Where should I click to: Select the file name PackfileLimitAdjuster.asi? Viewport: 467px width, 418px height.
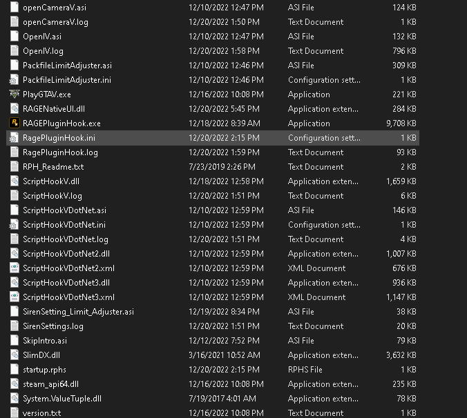(67, 66)
